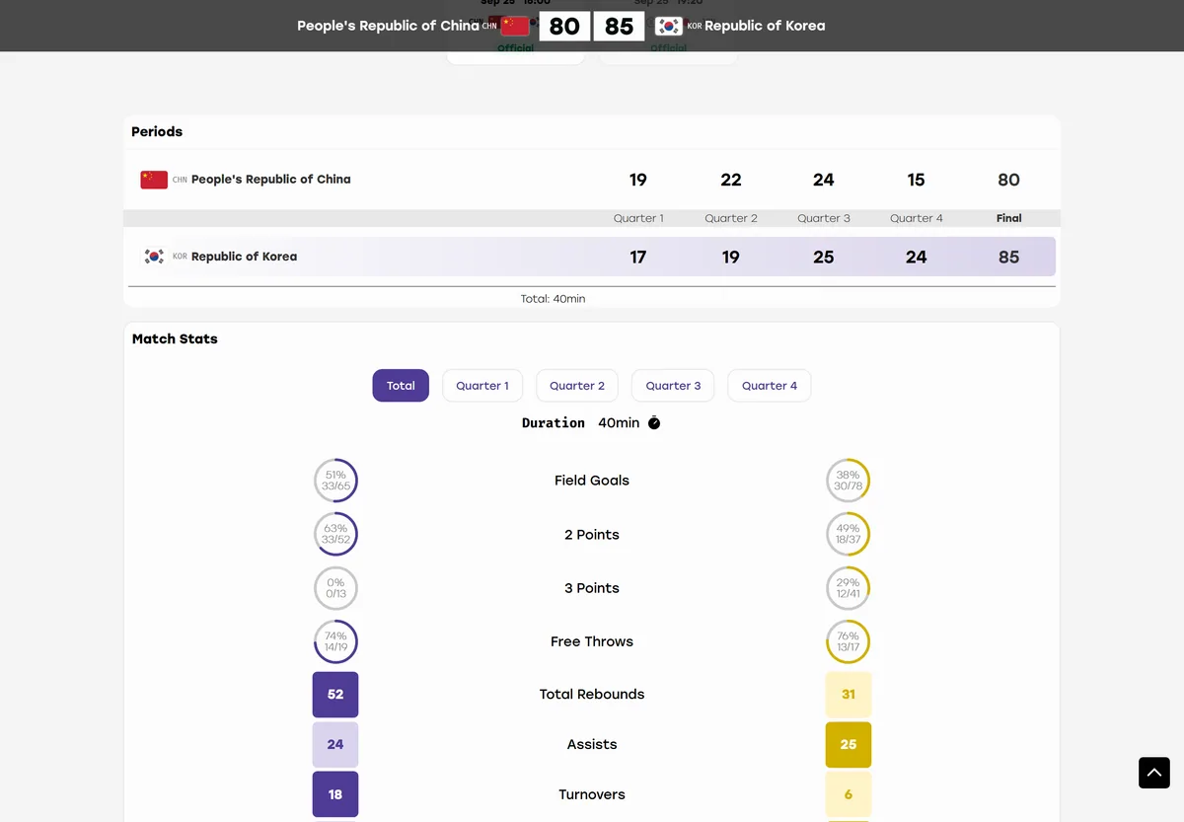Image resolution: width=1184 pixels, height=822 pixels.
Task: Click China flag in sticky score header
Action: pos(515,26)
